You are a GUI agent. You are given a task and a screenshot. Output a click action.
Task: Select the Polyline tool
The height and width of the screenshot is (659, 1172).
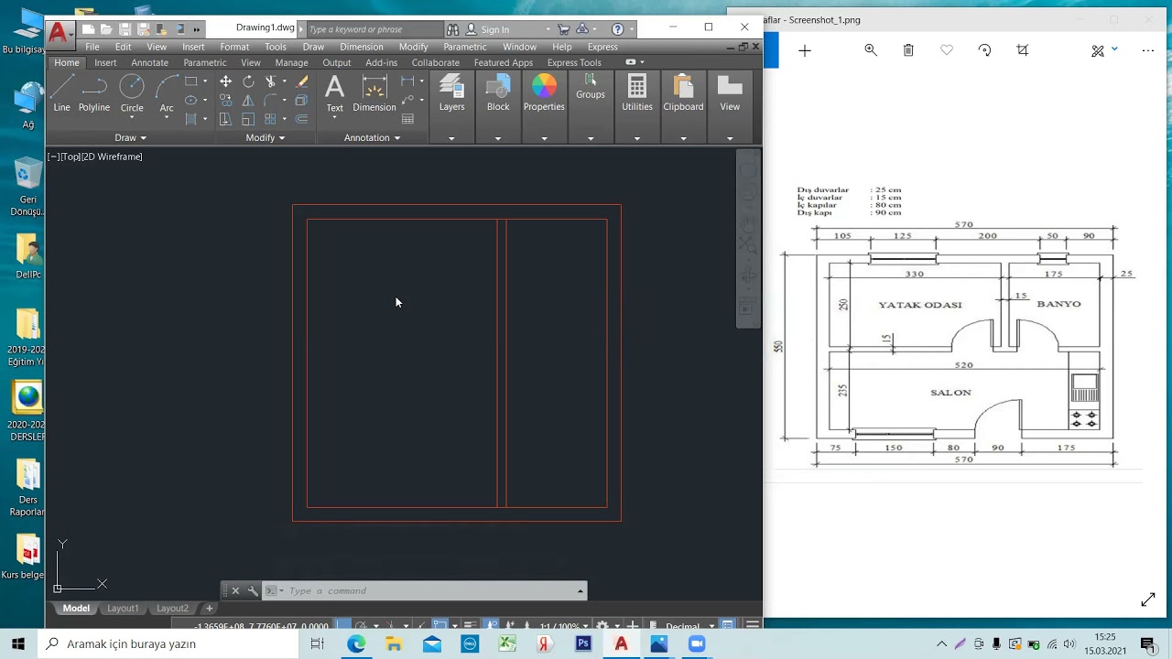click(93, 93)
